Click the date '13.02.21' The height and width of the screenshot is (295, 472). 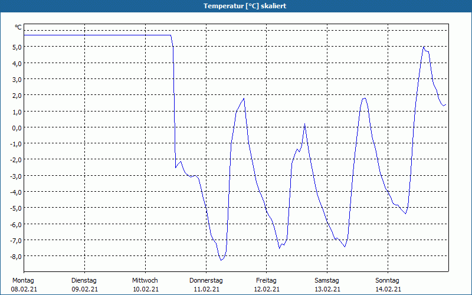pos(327,290)
